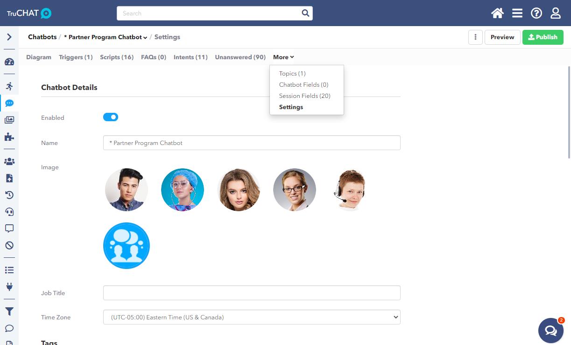Open the plug integrations sidebar icon
The height and width of the screenshot is (345, 571).
[x=9, y=287]
